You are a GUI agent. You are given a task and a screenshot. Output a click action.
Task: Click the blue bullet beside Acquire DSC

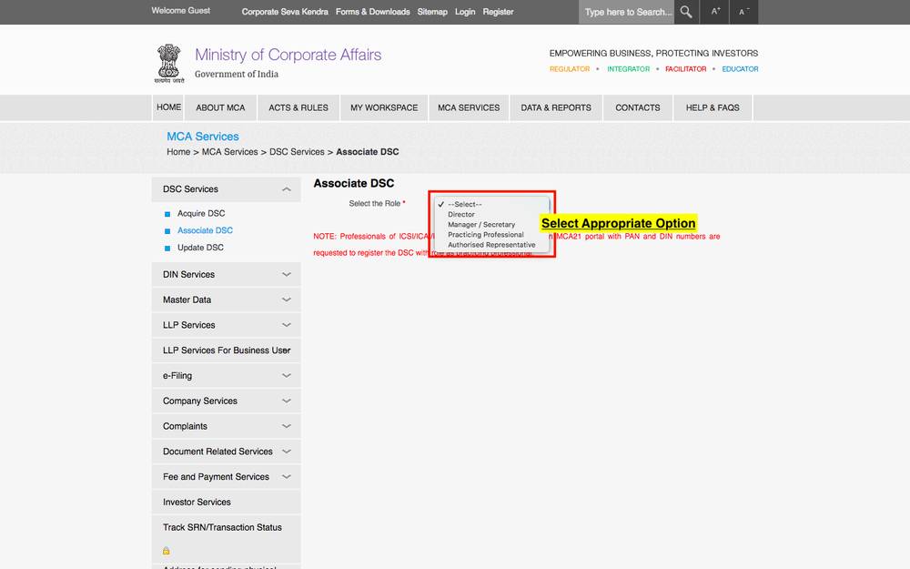(x=167, y=214)
